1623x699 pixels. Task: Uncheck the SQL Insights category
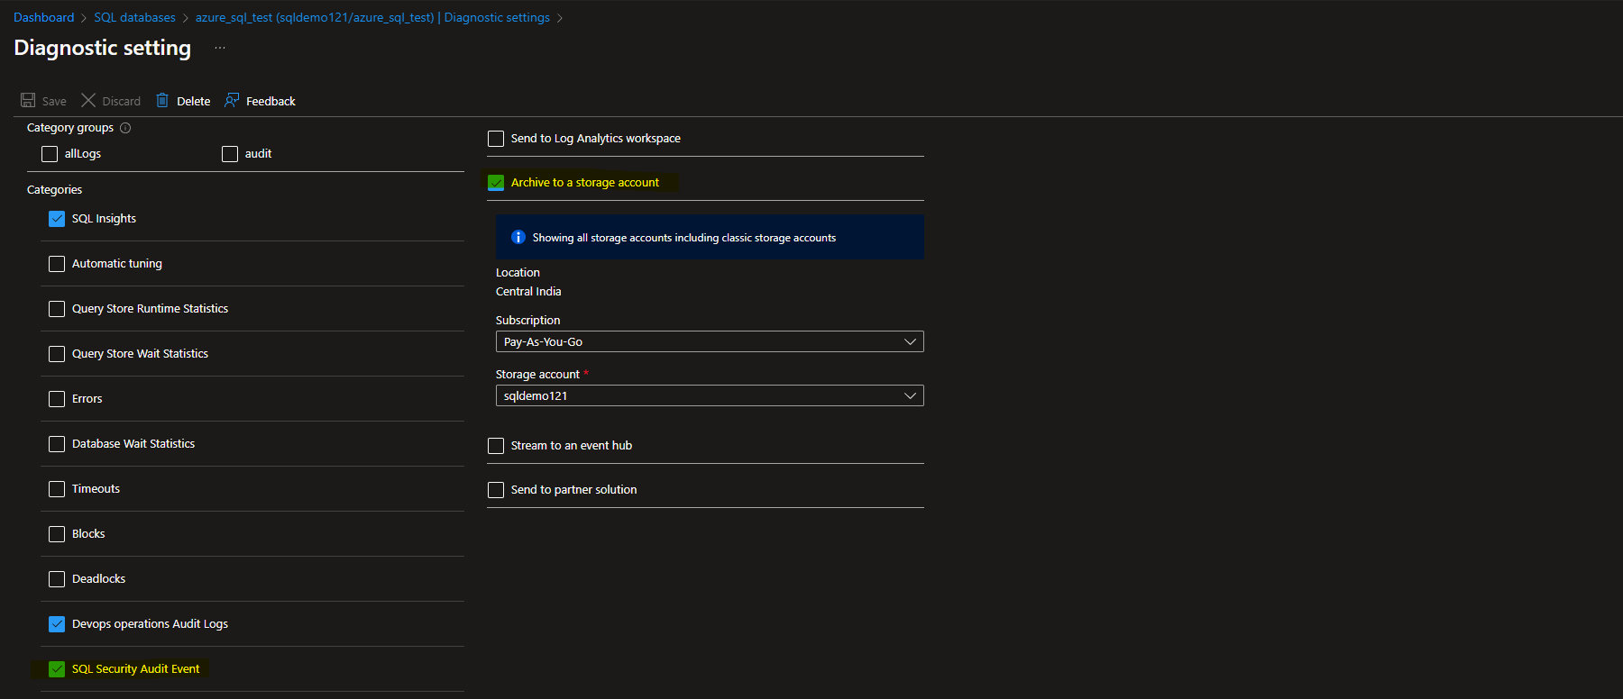[57, 219]
